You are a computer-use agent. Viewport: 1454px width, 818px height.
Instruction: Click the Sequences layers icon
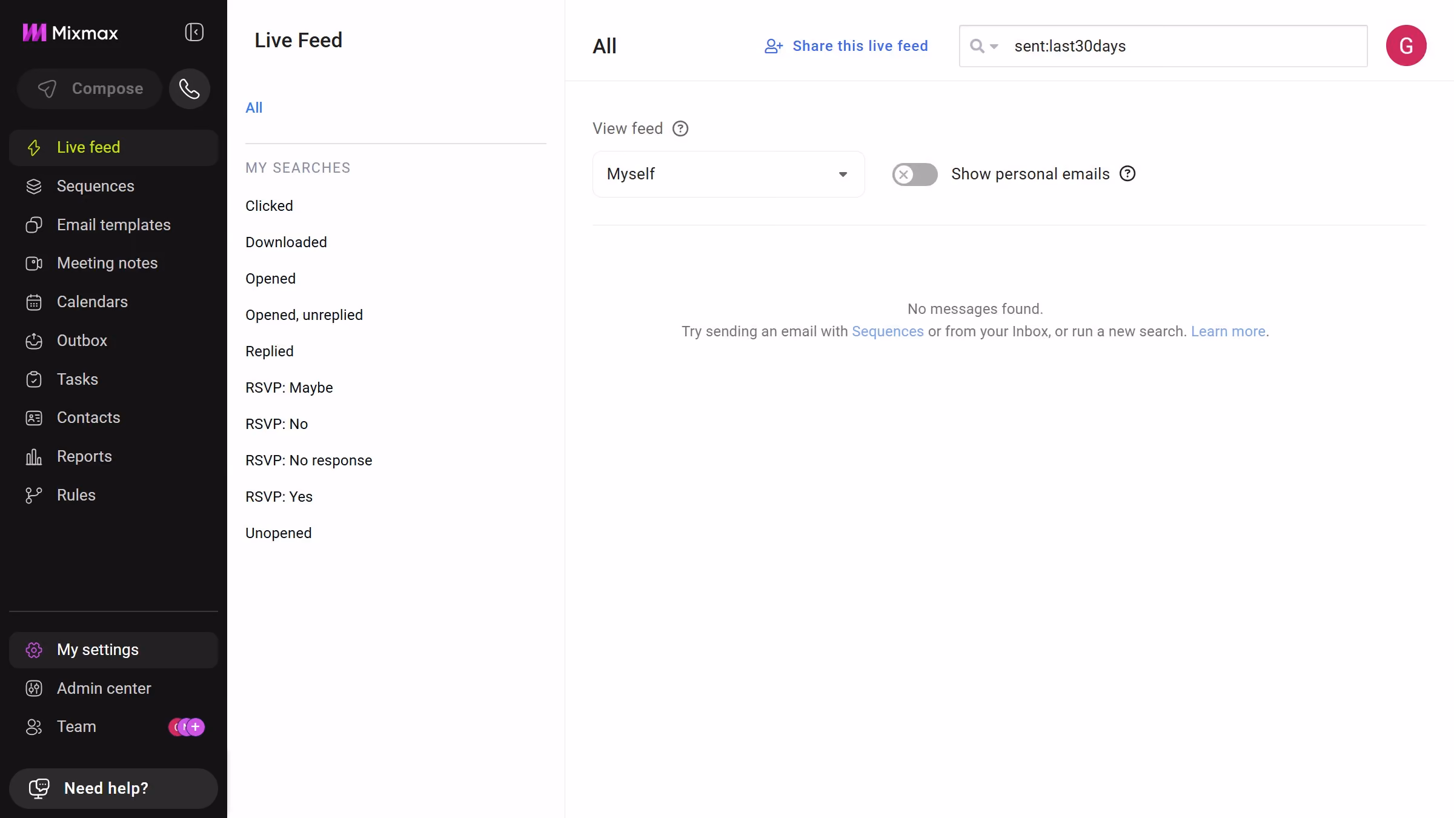34,187
